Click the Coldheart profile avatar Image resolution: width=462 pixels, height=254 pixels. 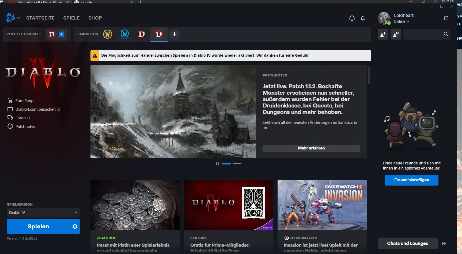click(384, 18)
